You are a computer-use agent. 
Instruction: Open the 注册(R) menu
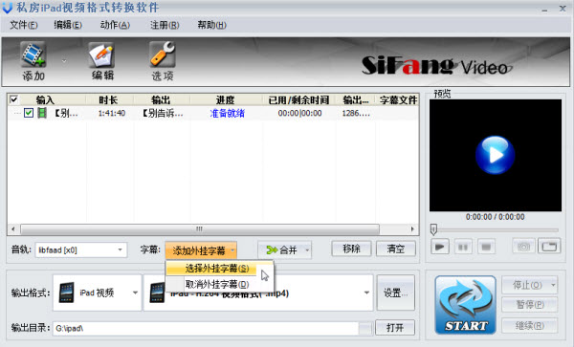pyautogui.click(x=165, y=25)
